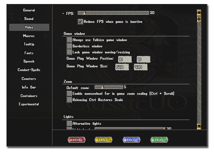This screenshot has width=214, height=157.
Task: Toggle the Borderless window checkbox
Action: [x=69, y=46]
